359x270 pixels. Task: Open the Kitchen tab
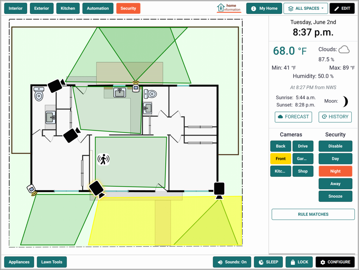click(68, 8)
